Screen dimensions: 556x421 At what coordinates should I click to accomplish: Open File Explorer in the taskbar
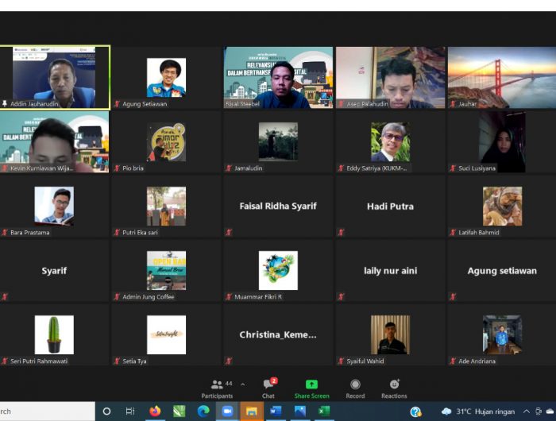[251, 411]
